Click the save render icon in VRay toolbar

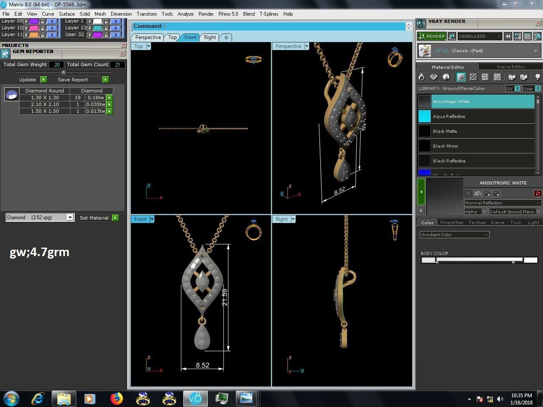click(537, 36)
